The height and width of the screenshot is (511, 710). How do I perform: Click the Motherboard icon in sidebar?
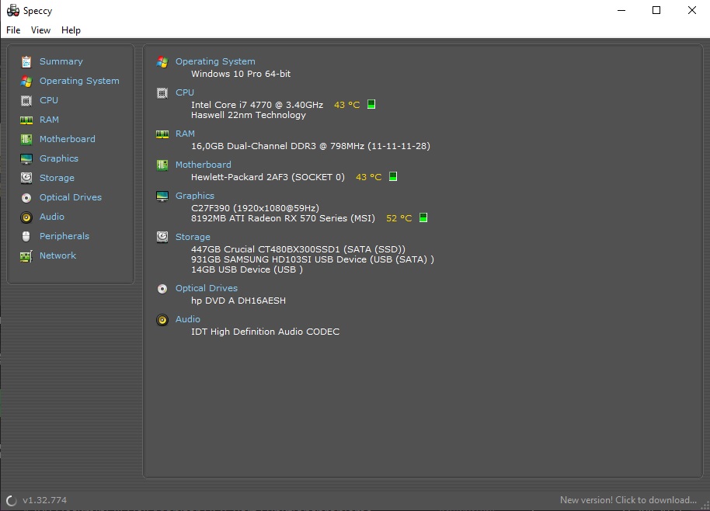26,140
